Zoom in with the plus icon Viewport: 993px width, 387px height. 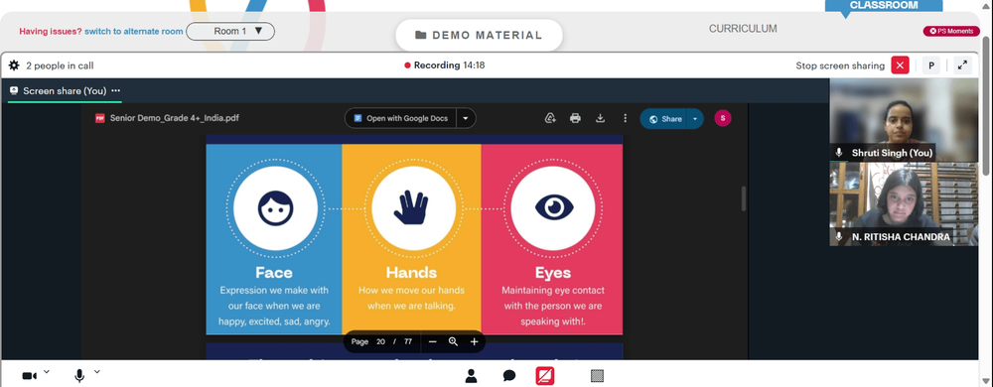(x=474, y=341)
